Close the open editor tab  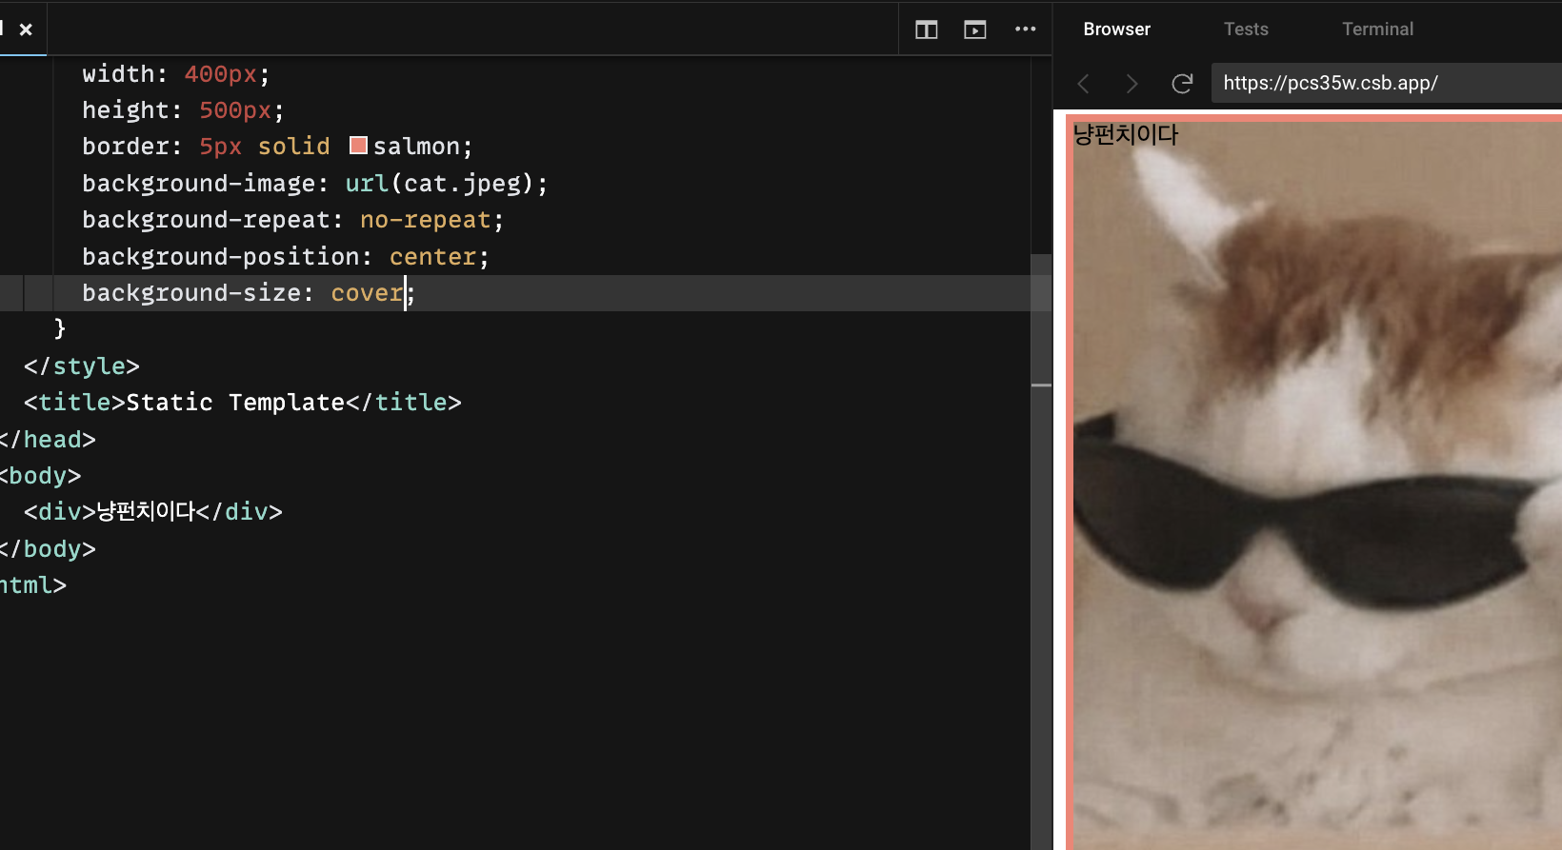coord(26,30)
